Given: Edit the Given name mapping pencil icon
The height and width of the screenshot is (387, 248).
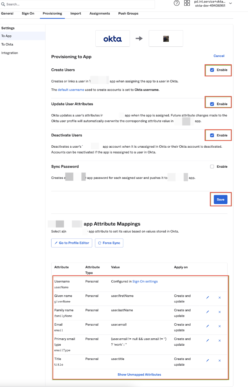Looking at the screenshot, I should [x=208, y=298].
